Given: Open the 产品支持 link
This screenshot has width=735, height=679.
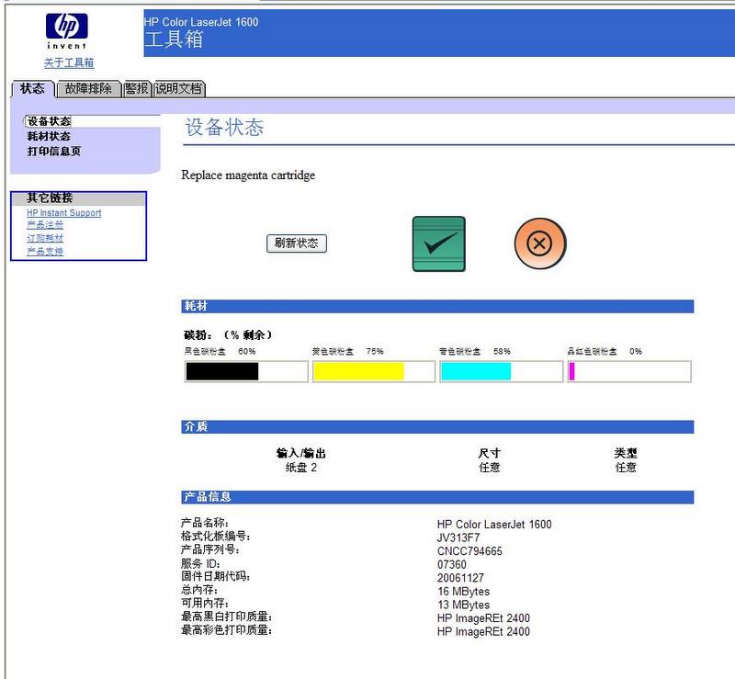Looking at the screenshot, I should tap(45, 252).
